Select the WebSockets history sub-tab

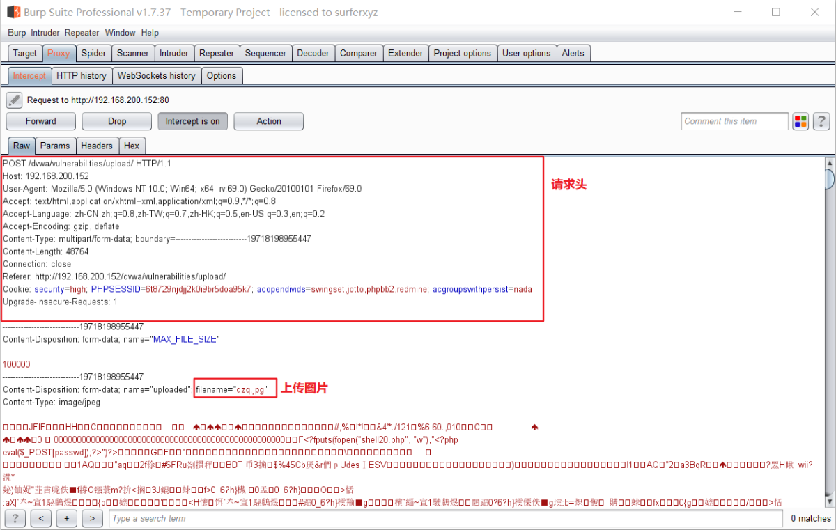(x=157, y=75)
